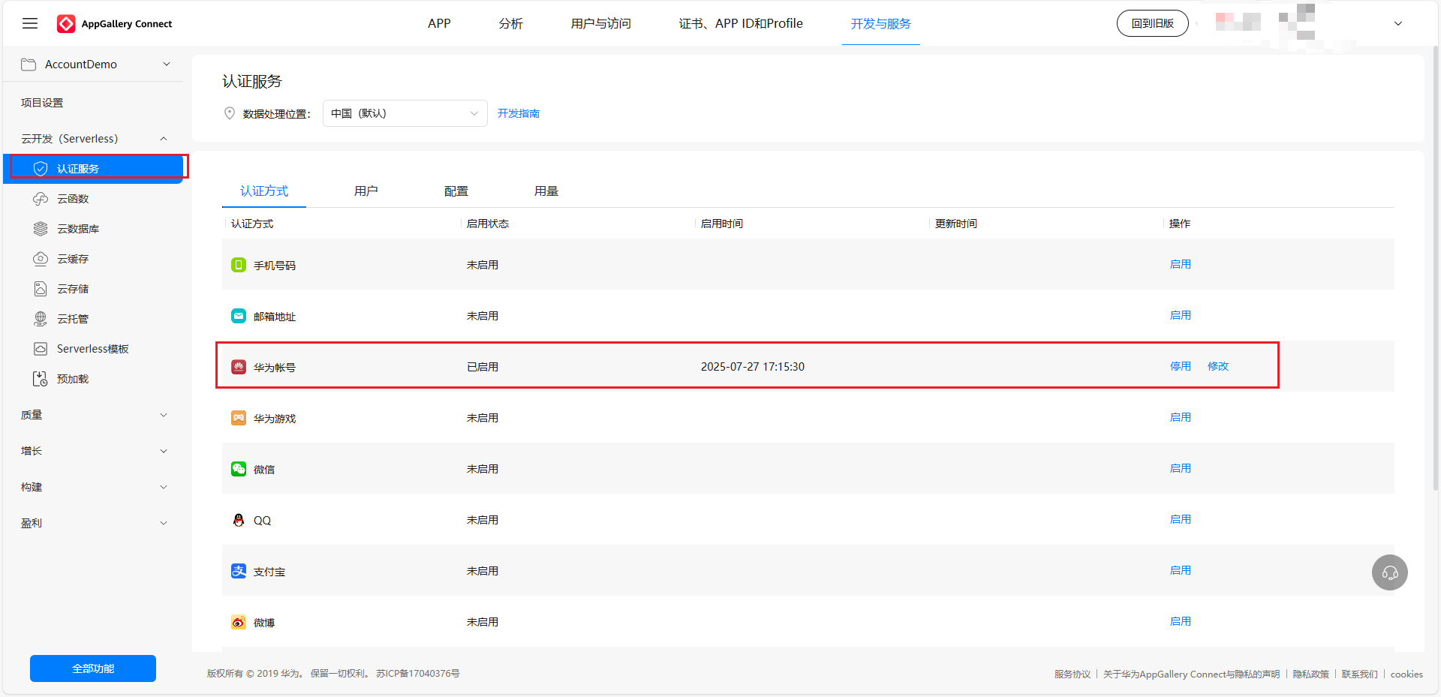
Task: Expand the 构建 section
Action: [x=164, y=487]
